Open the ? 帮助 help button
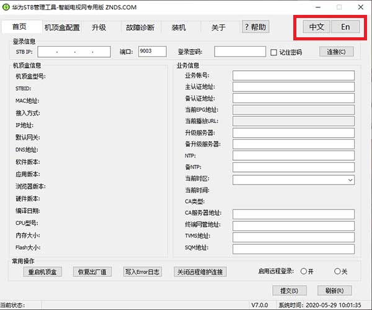Screen dimensions: 372x310 [255, 27]
